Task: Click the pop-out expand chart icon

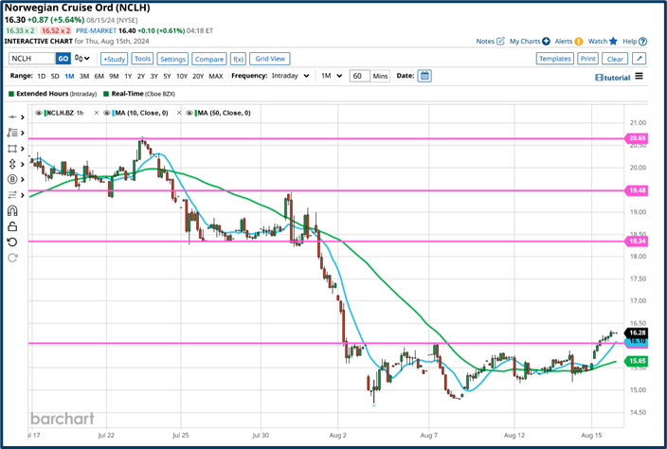Action: [640, 59]
